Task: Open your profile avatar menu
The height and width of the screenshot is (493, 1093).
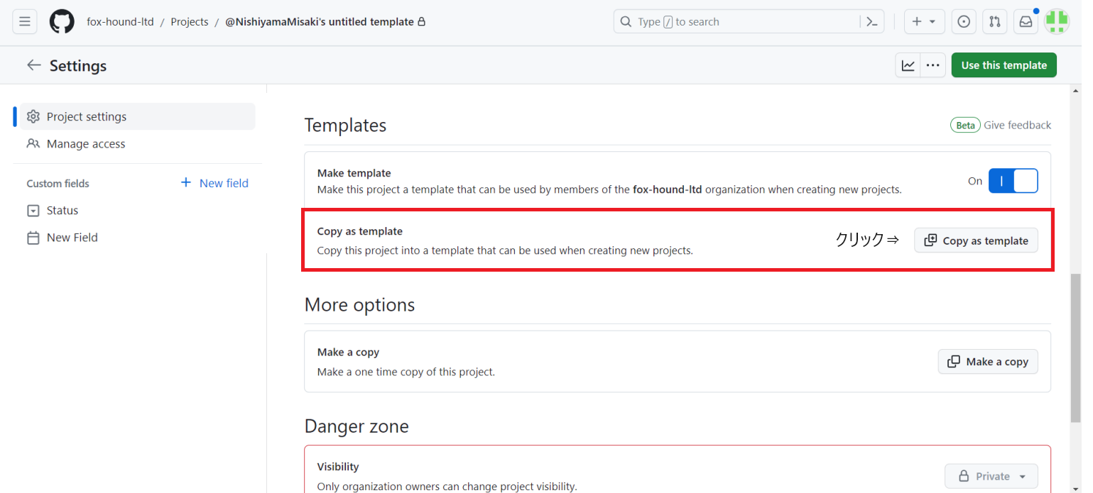Action: point(1057,21)
